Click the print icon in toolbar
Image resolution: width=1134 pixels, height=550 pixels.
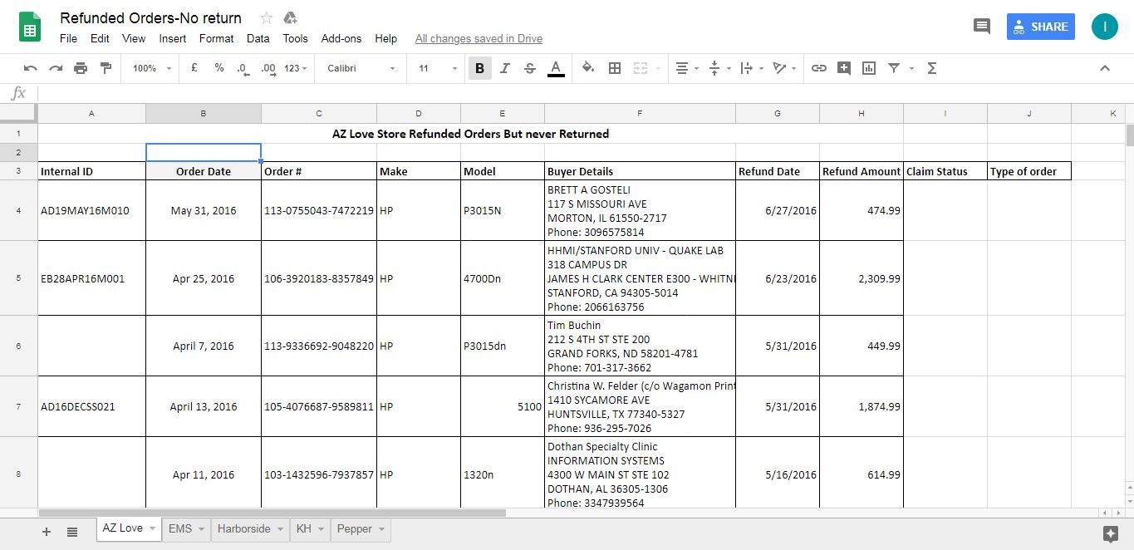tap(81, 68)
